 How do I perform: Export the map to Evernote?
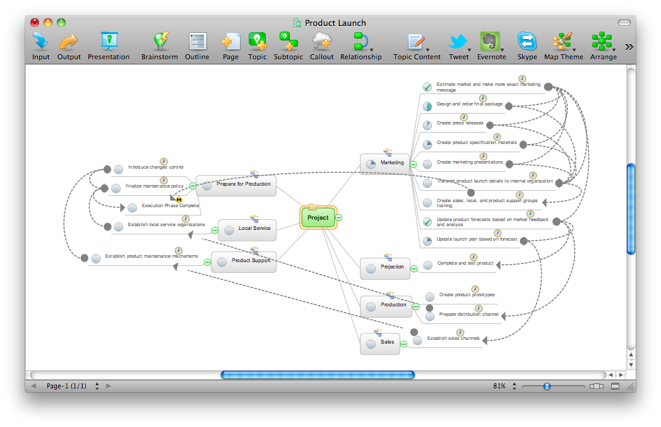click(492, 46)
